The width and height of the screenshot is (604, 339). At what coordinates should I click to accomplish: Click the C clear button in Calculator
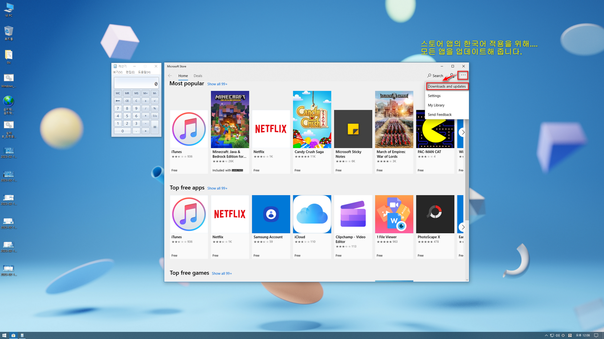point(136,101)
